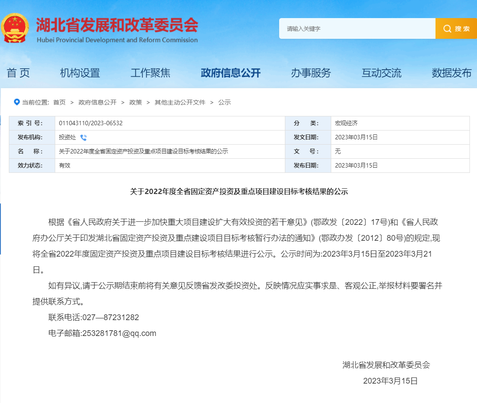477x403 pixels.
Task: Click the 湖北省发展和改革委员会 site title
Action: click(117, 25)
